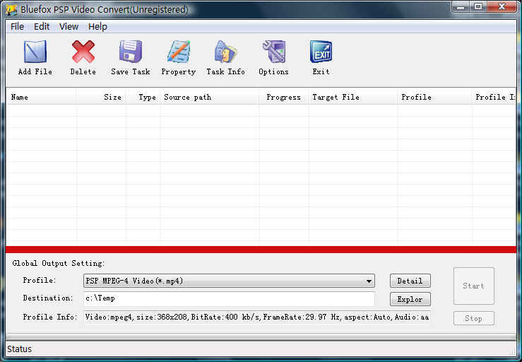Maximize the Bluefox window
Viewport: 522px width, 362px height.
point(478,6)
